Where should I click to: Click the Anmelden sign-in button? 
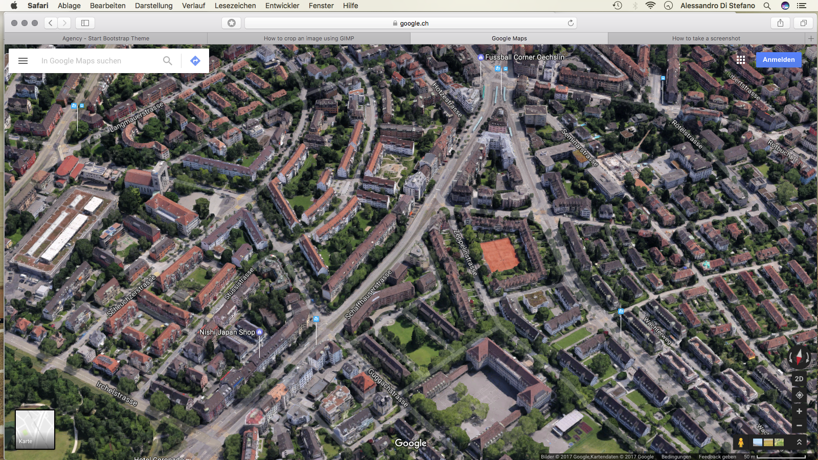(778, 60)
